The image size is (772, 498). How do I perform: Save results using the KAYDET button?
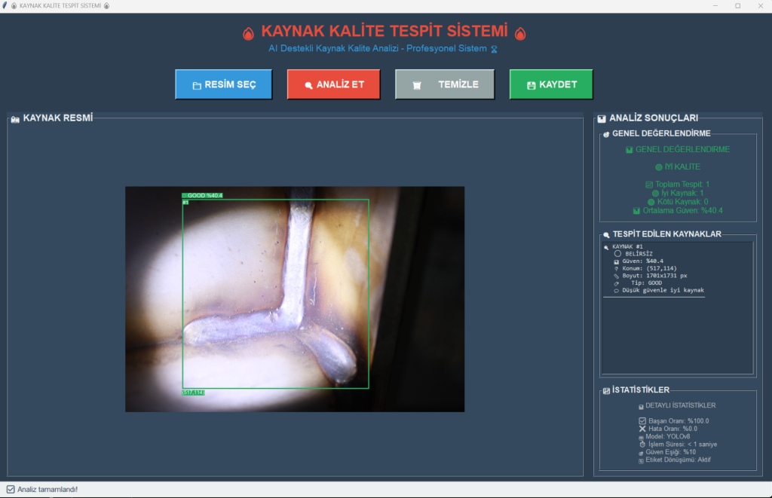(550, 84)
